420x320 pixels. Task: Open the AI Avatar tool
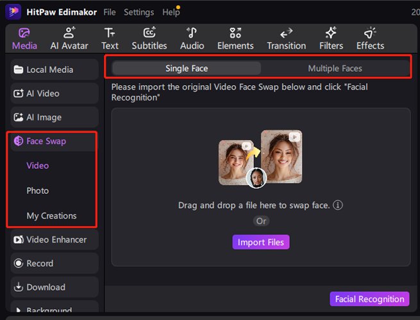pos(69,38)
